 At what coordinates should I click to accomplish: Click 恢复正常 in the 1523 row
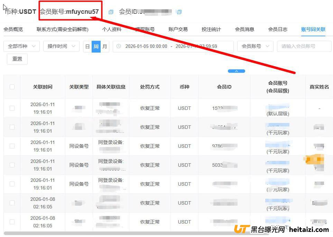tap(150, 108)
